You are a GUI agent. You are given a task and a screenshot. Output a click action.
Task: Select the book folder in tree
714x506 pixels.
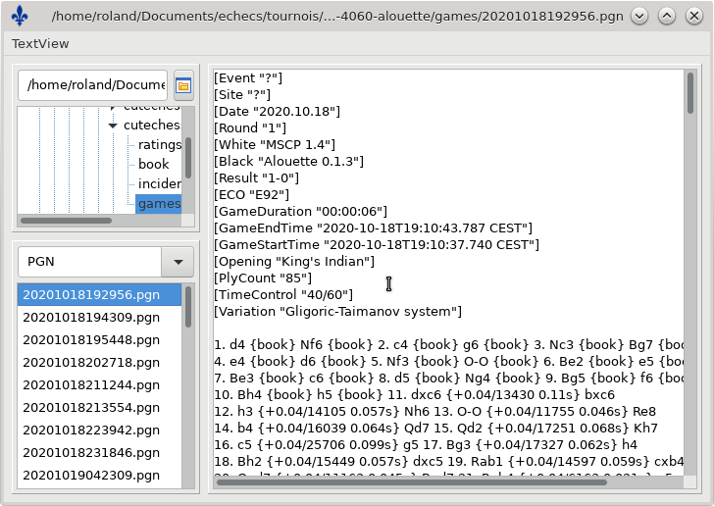[153, 165]
